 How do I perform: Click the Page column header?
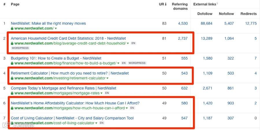15,4
